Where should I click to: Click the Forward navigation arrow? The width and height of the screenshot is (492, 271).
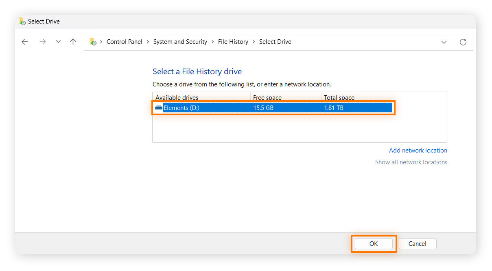pyautogui.click(x=43, y=42)
